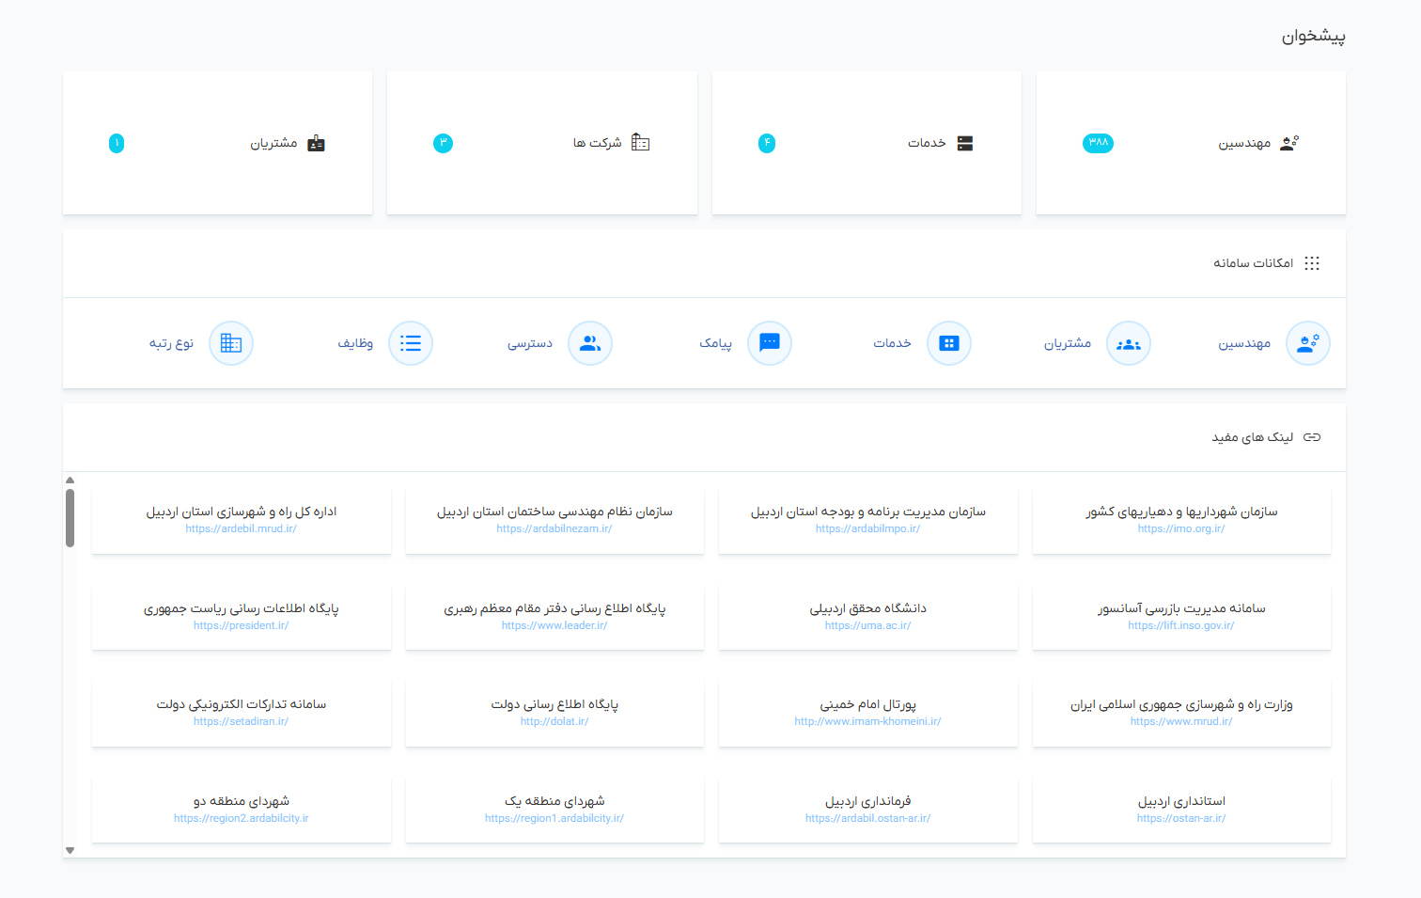Click سازمان شهرداریها و دهیاریهای کشور title
The width and height of the screenshot is (1421, 898).
(x=1181, y=512)
